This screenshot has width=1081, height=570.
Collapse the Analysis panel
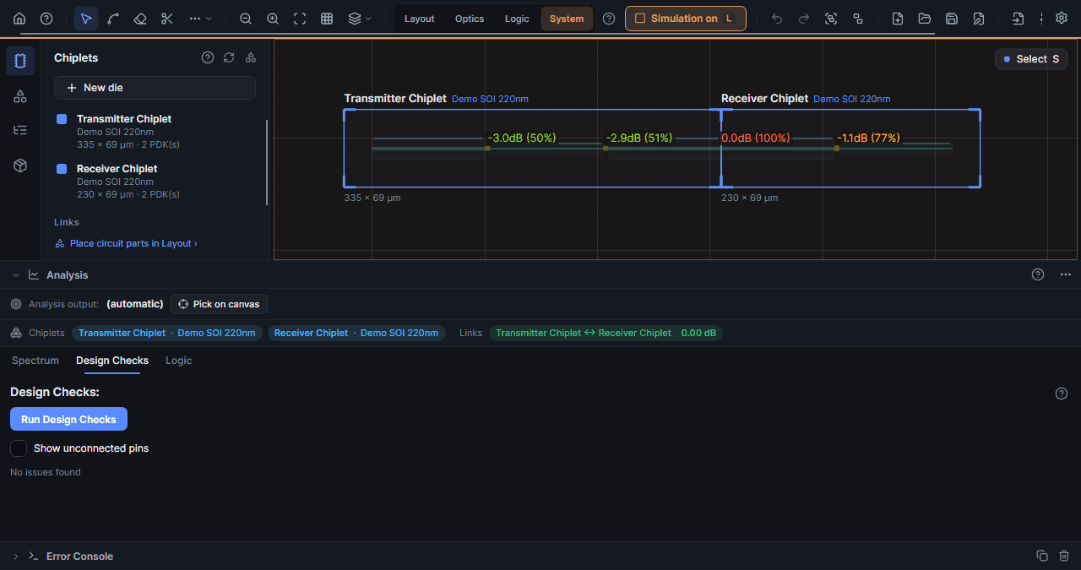[15, 275]
